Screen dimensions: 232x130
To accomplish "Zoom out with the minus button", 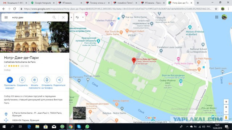I will [226, 112].
